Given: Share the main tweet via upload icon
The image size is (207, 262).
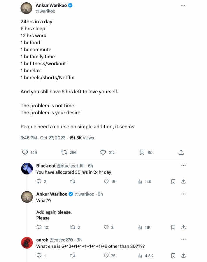Looking at the screenshot, I should (181, 152).
